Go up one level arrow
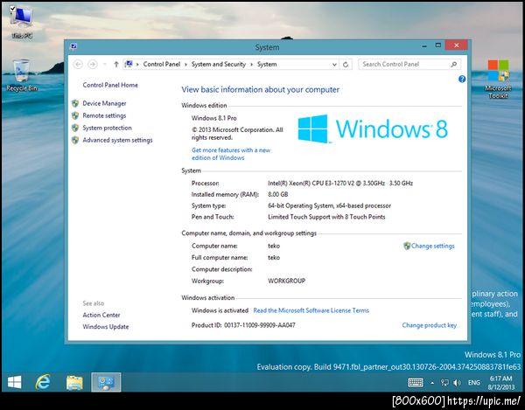Viewport: 525px width, 410px height. [x=115, y=64]
